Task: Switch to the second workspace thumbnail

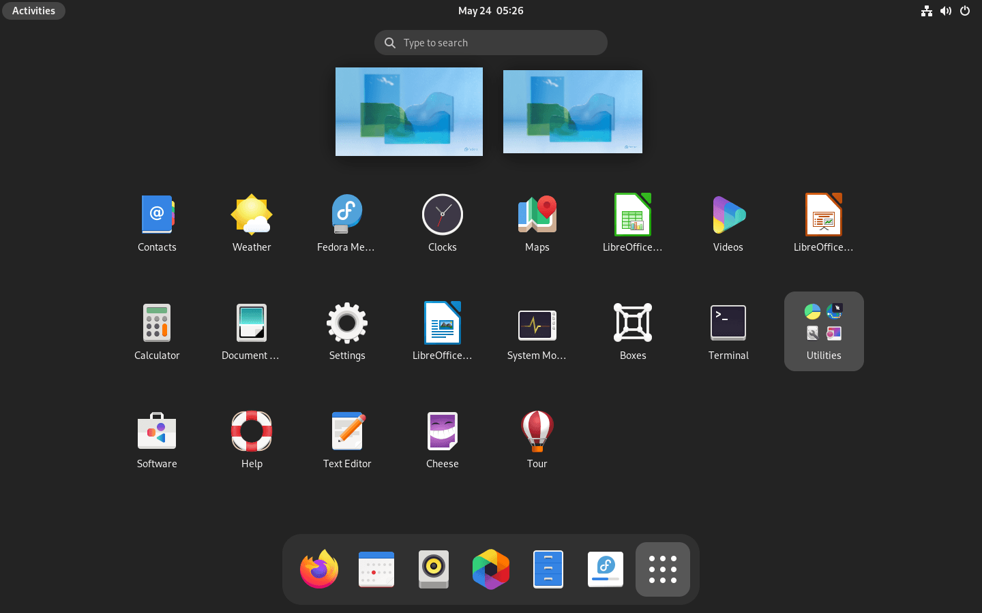Action: [572, 111]
